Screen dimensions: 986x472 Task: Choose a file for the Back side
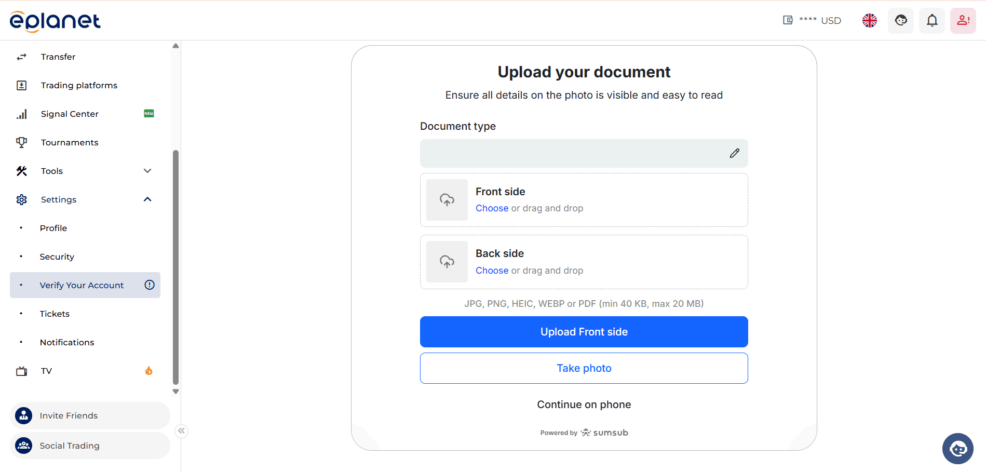point(492,270)
